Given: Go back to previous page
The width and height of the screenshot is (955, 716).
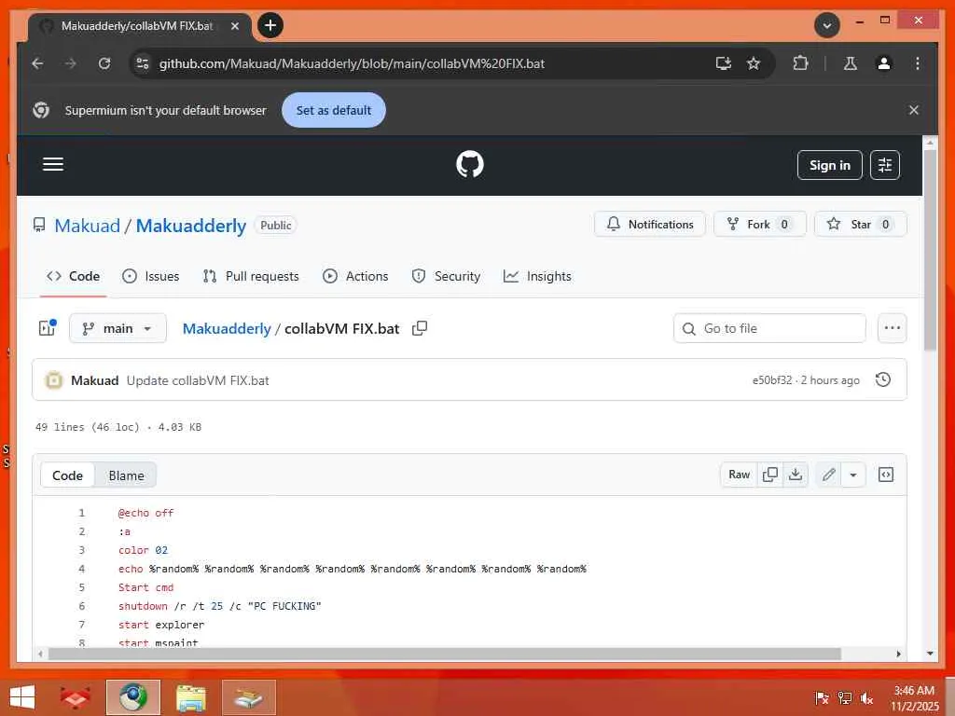Looking at the screenshot, I should coord(37,63).
